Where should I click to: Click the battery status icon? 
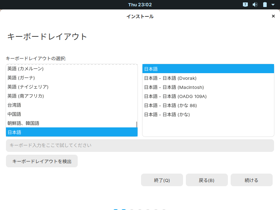(265, 5)
